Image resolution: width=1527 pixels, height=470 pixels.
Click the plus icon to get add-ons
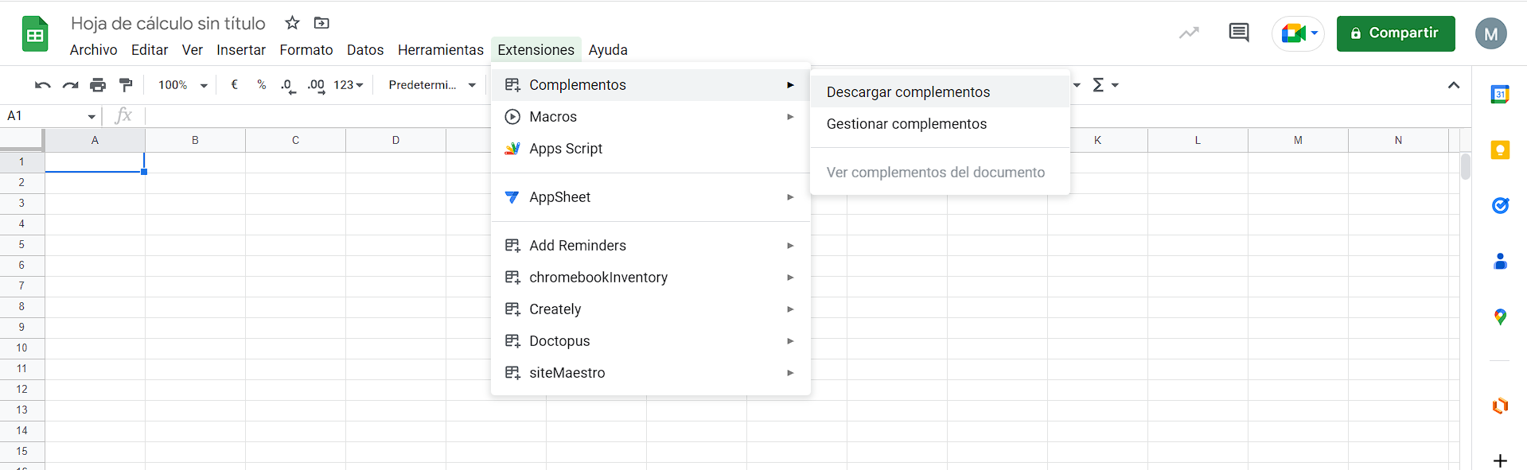[x=1500, y=460]
